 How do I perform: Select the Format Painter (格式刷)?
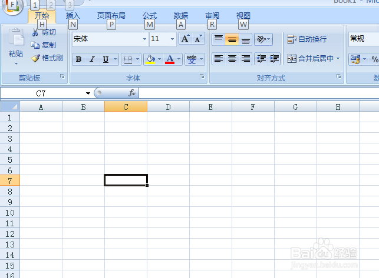tap(47, 58)
